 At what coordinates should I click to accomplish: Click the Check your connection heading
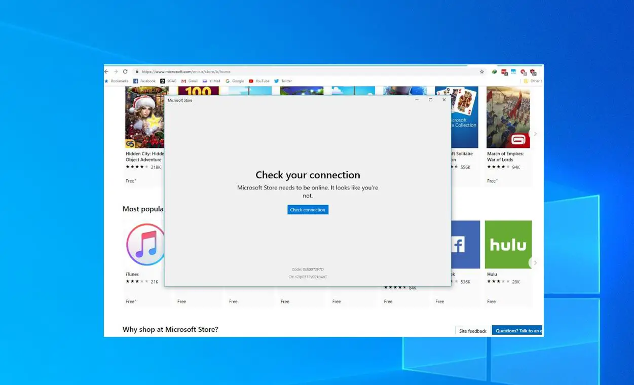coord(308,175)
